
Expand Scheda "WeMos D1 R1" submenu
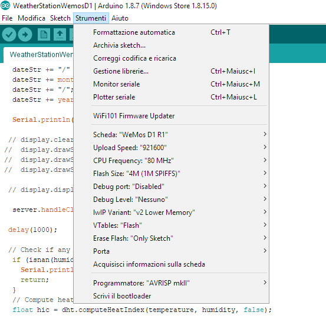(x=172, y=135)
